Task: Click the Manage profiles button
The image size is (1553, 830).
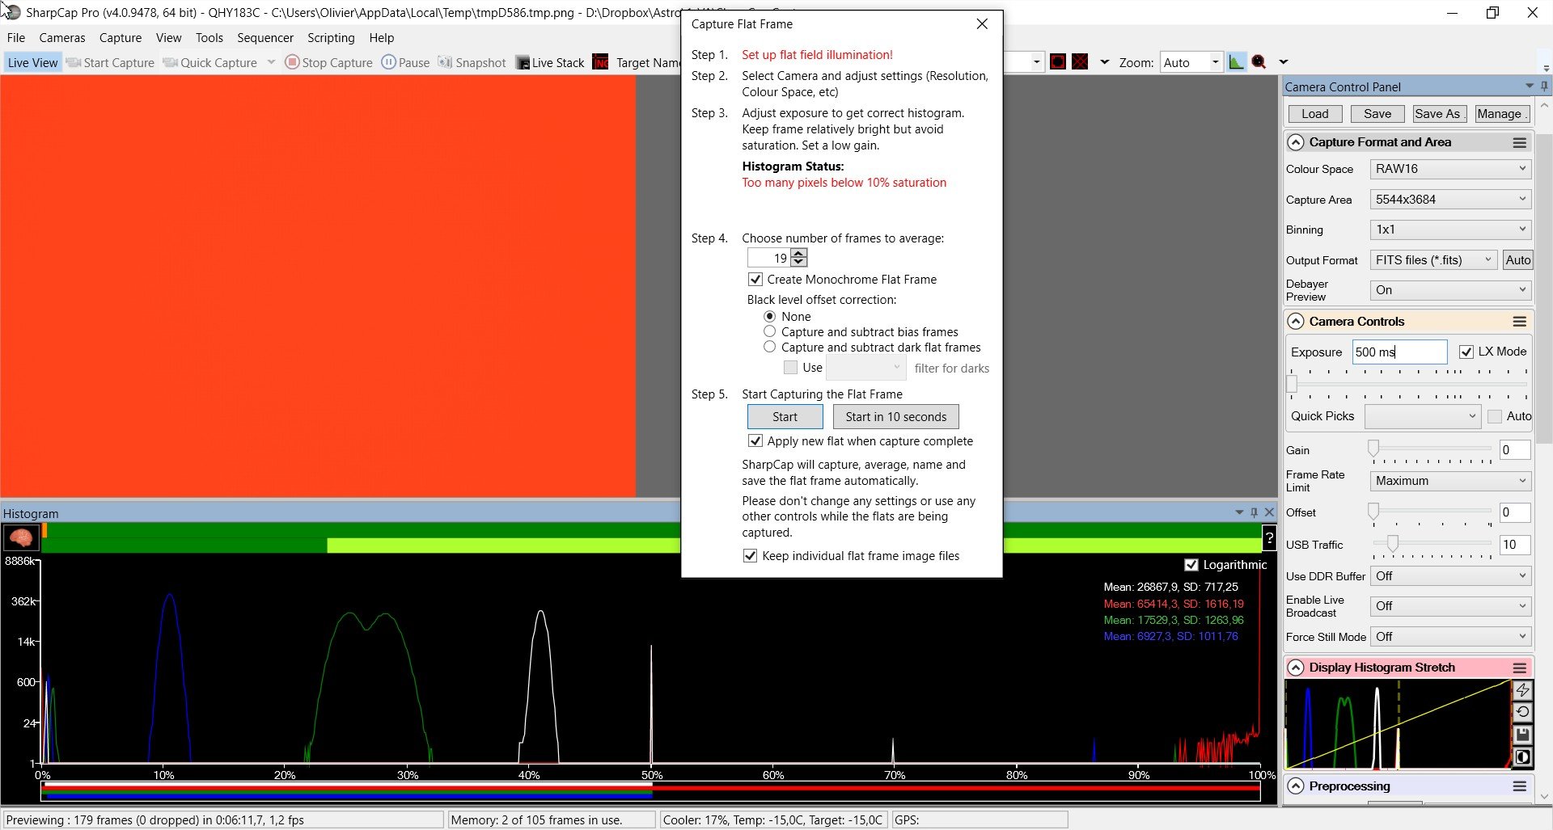Action: (1501, 114)
